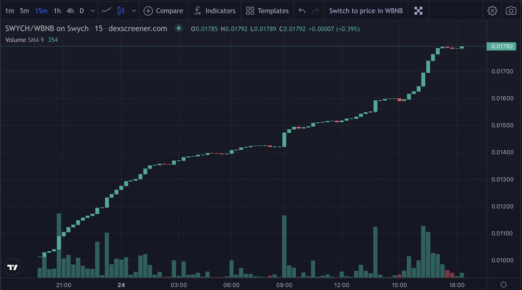Select the 1m timeframe
Screen dimensions: 522x290
click(9, 10)
